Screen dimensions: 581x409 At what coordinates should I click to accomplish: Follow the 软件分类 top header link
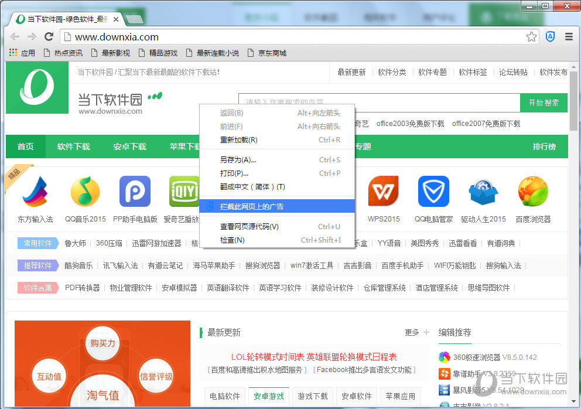coord(392,72)
